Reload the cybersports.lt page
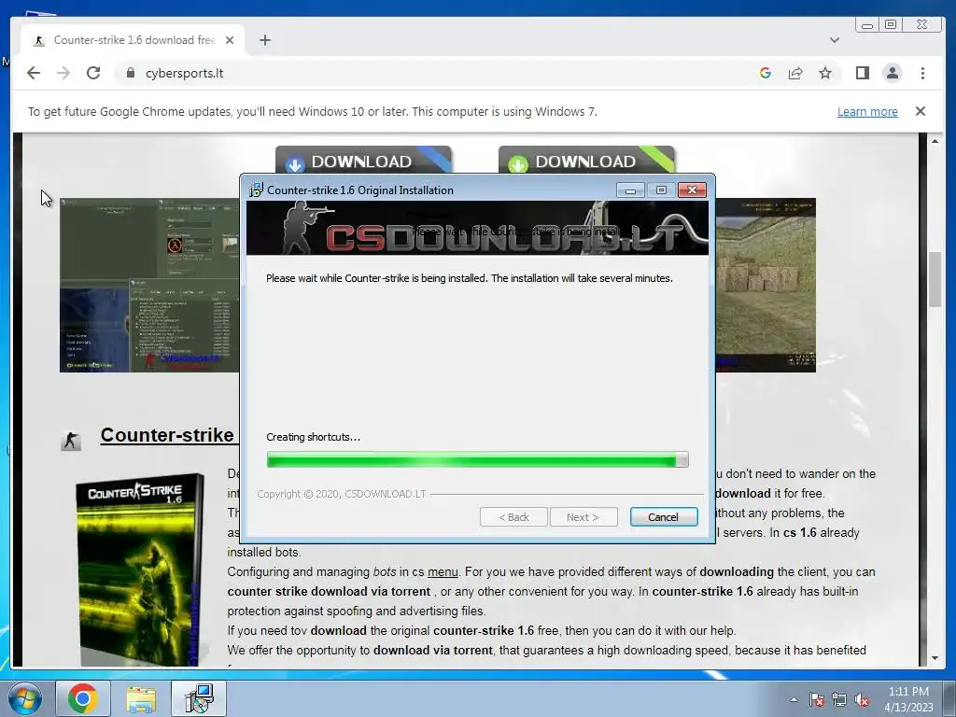 tap(93, 73)
